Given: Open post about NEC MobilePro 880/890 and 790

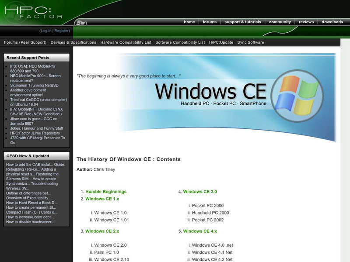Looking at the screenshot, I should click(x=32, y=69).
